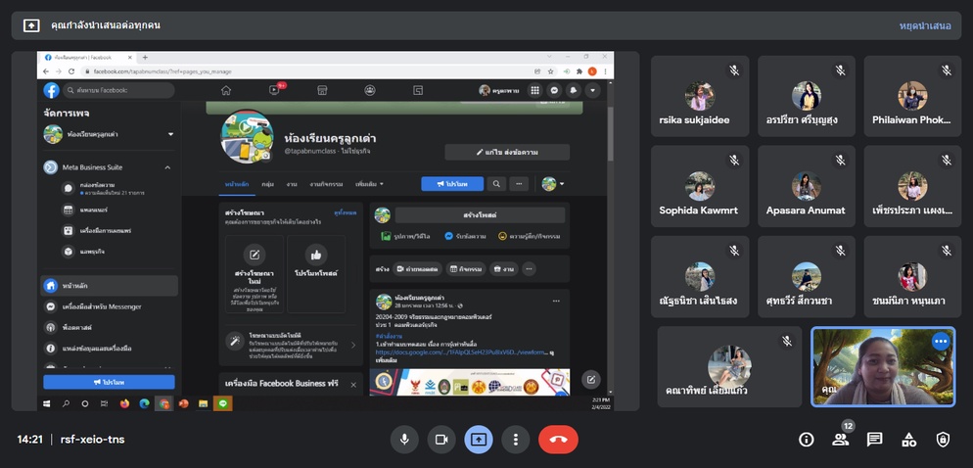The image size is (973, 468).
Task: Click the presenting icon in top banner
Action: coord(31,25)
